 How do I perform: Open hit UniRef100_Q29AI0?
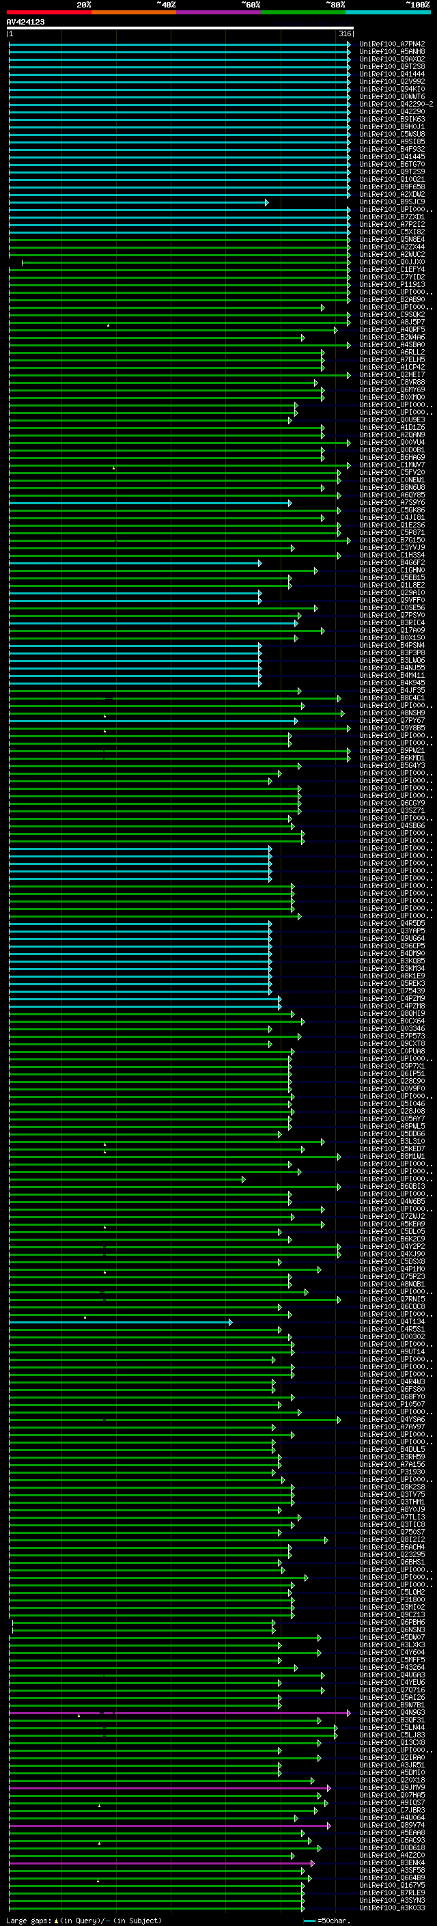391,593
